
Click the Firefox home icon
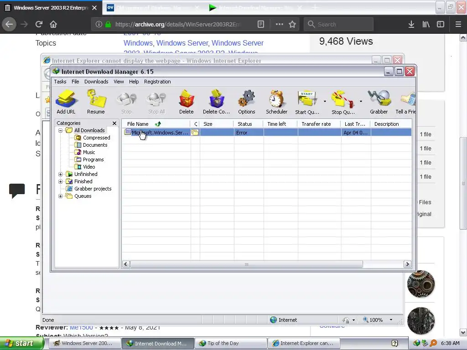(53, 24)
